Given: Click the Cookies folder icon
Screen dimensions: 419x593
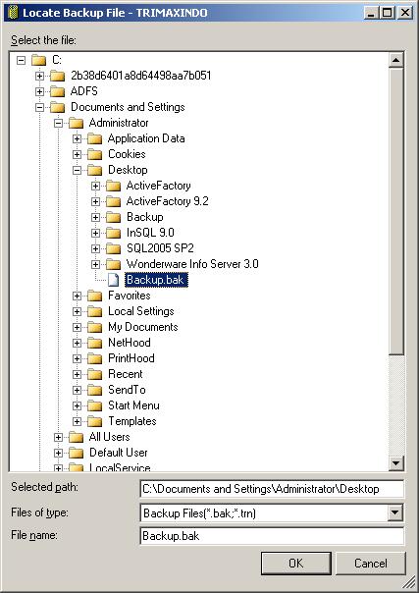Looking at the screenshot, I should click(x=94, y=154).
